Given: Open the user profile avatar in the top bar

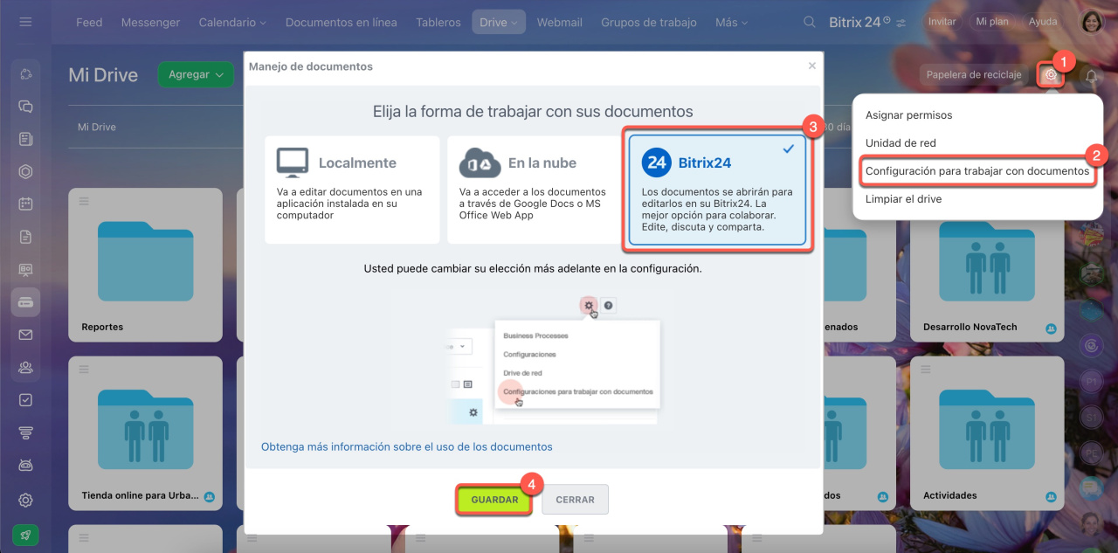Looking at the screenshot, I should tap(1093, 22).
